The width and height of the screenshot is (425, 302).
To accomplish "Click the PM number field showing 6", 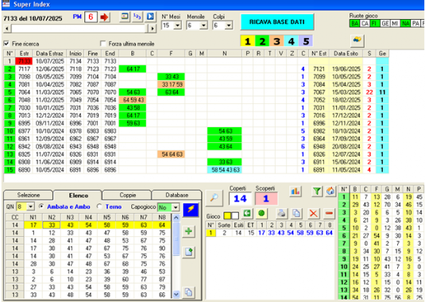I will point(91,17).
